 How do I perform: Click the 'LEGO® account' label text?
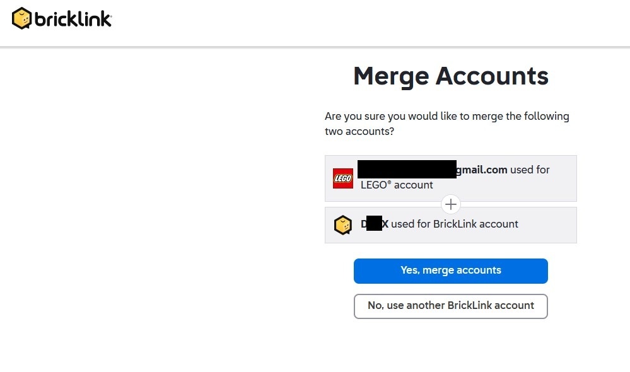click(397, 185)
